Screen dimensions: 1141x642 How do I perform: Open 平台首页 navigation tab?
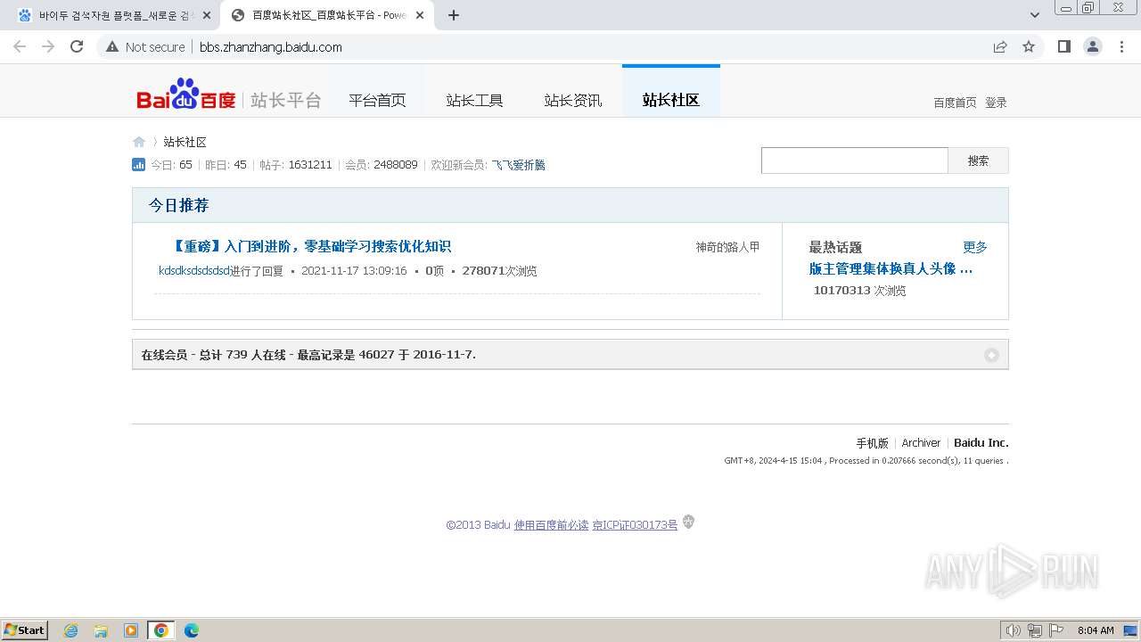(x=377, y=101)
